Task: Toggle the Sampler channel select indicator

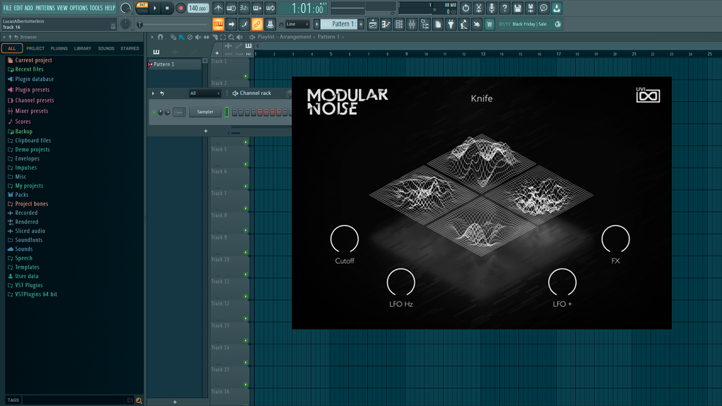Action: 227,112
